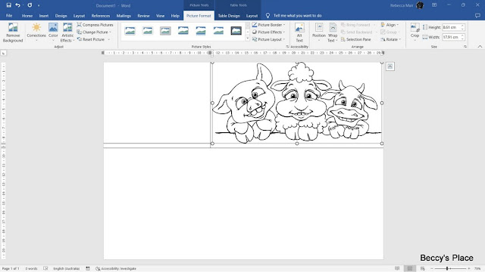Image resolution: width=485 pixels, height=272 pixels.
Task: Switch to Print Layout view
Action: click(410, 269)
